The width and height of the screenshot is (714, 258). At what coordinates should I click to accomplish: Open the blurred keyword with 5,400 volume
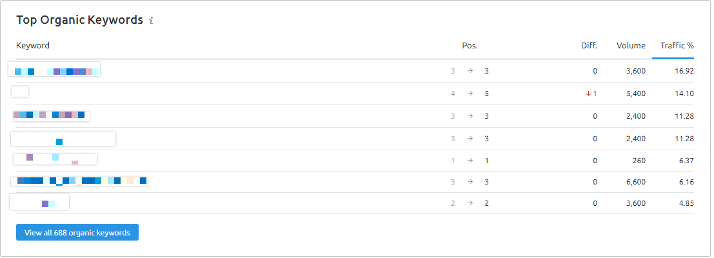[20, 92]
